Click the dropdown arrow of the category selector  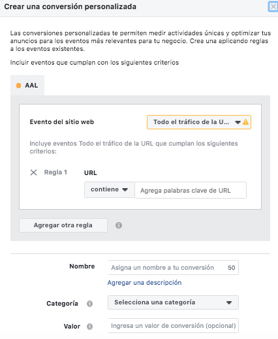pyautogui.click(x=229, y=302)
